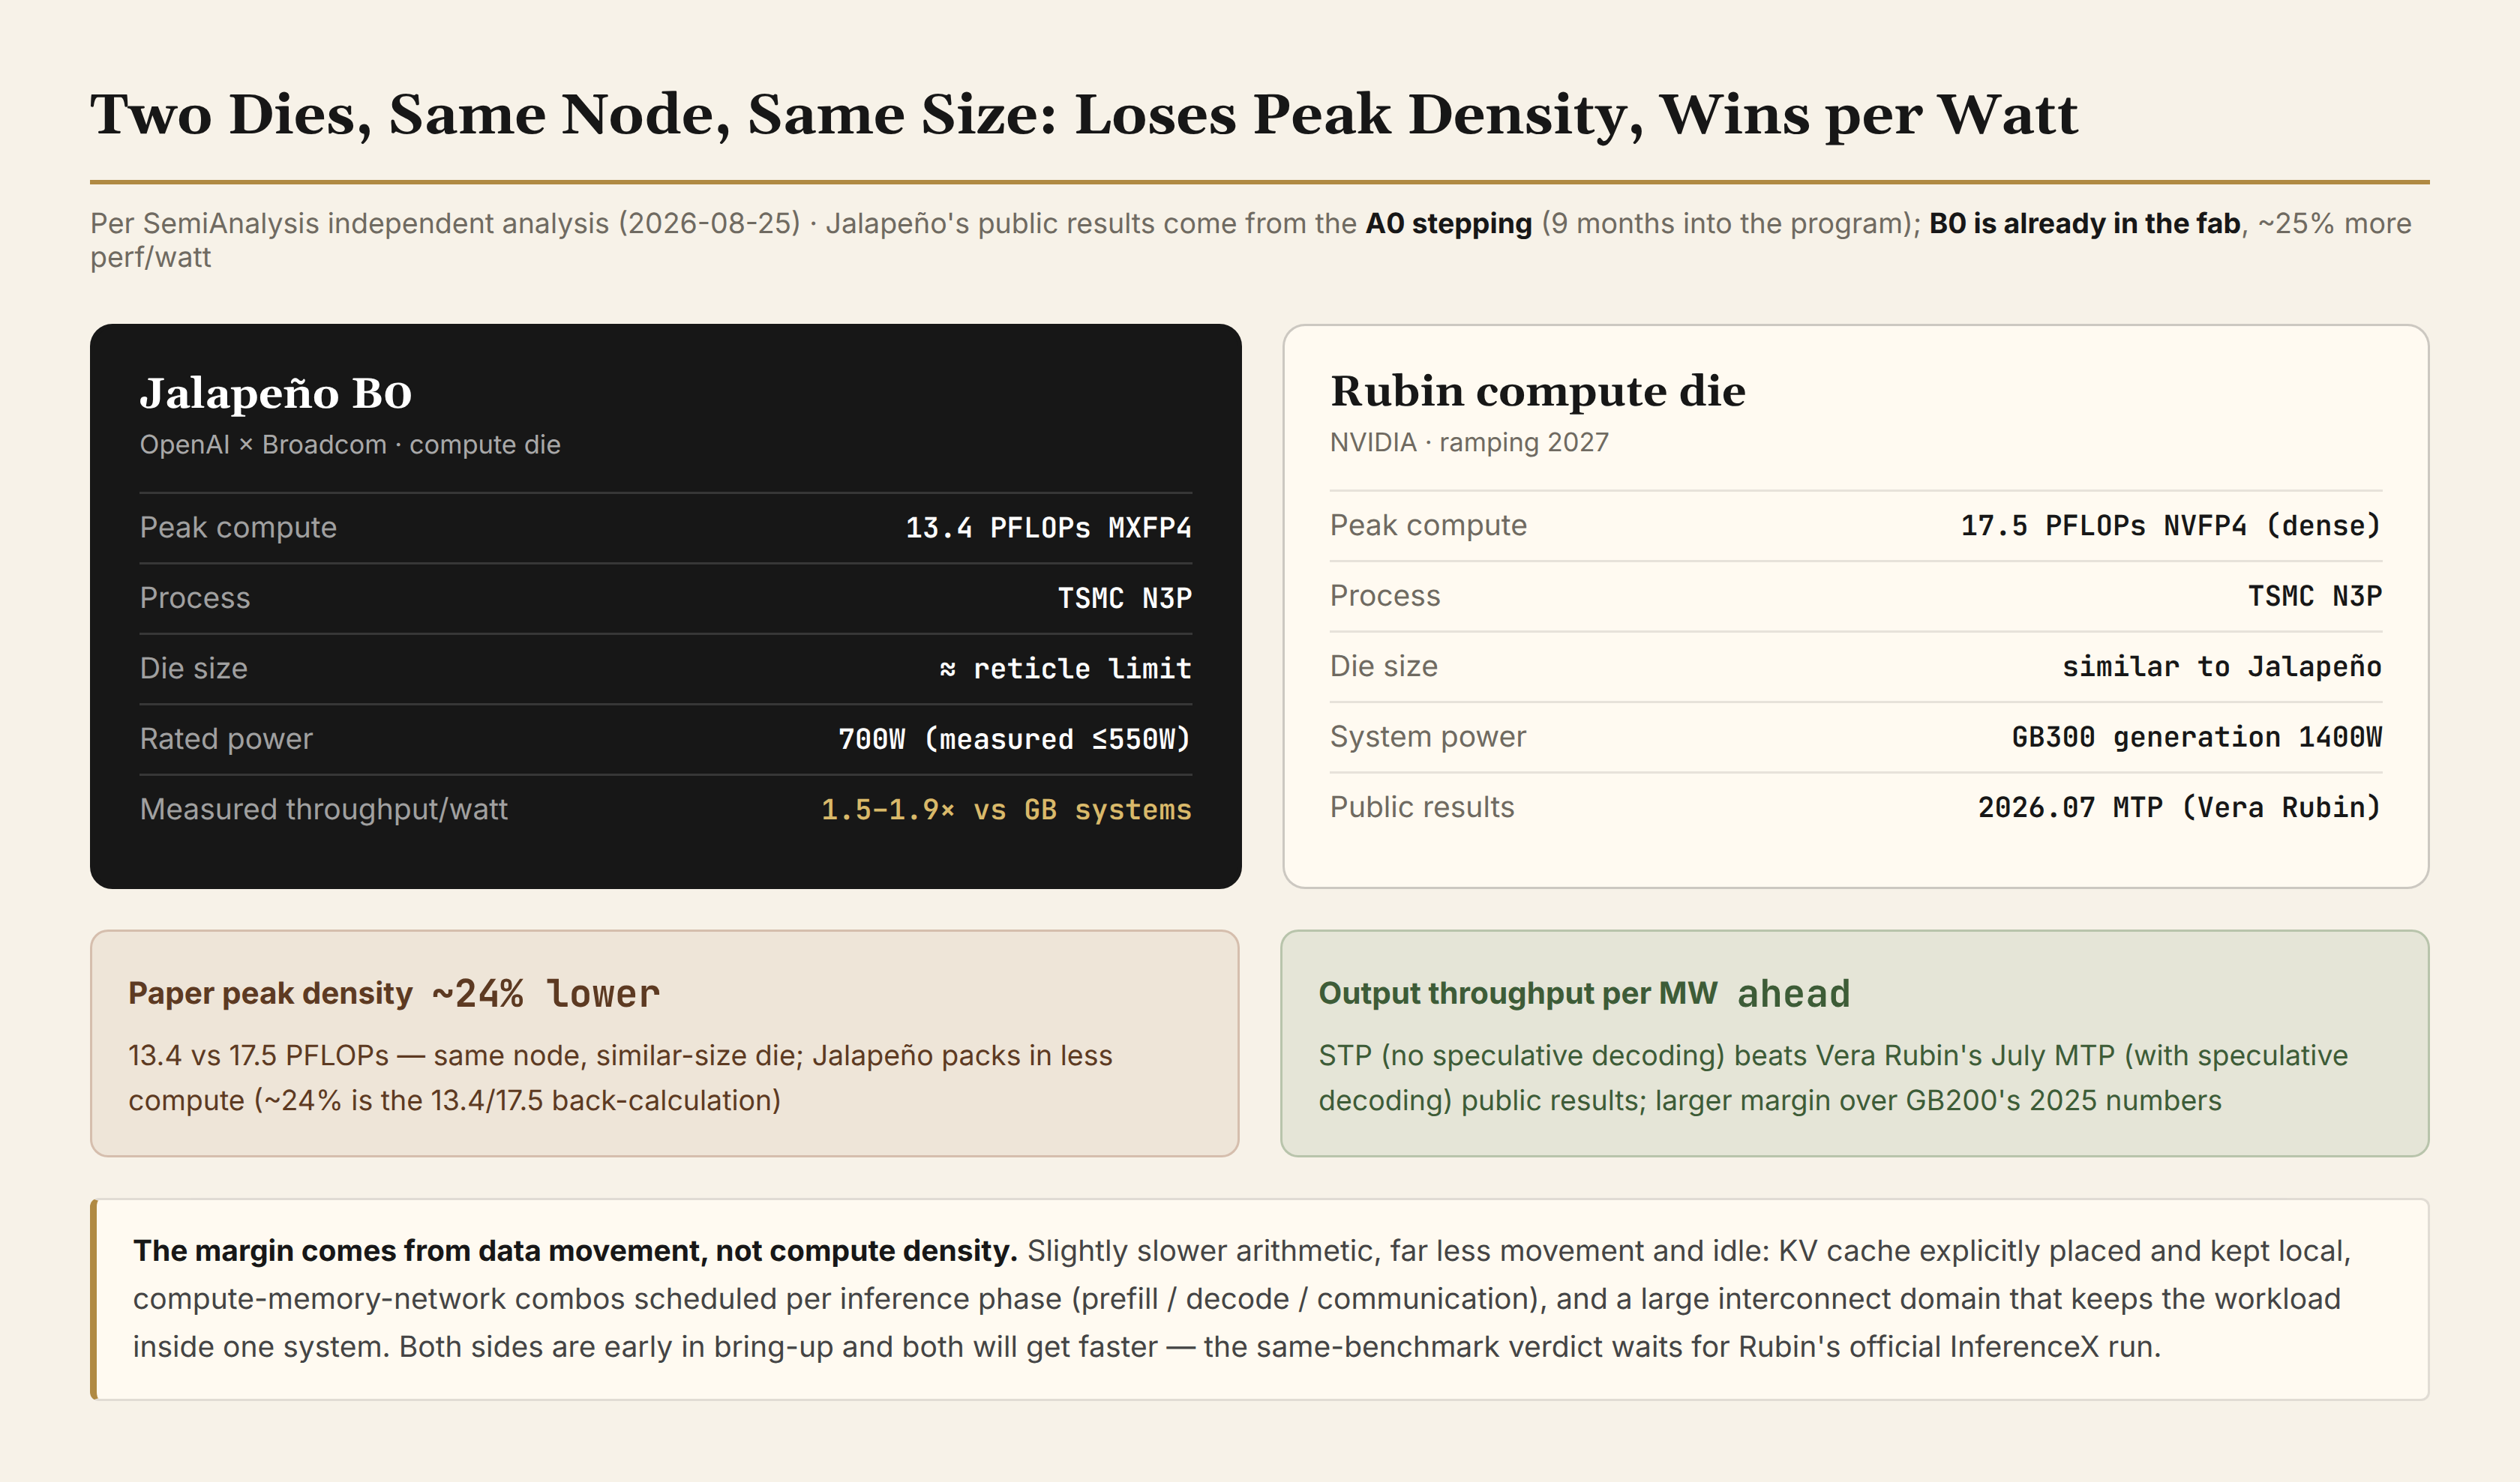Click the Jalapeño 'TSMC N3P' process value

click(x=1124, y=597)
